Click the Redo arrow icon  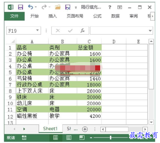tap(44, 7)
